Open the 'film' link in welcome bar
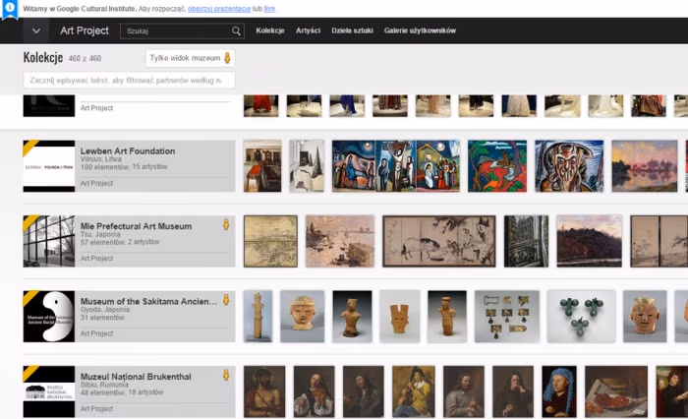 pos(269,9)
